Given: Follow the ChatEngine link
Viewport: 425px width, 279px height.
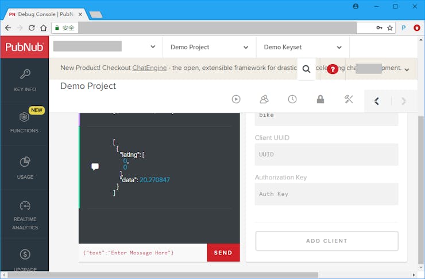Looking at the screenshot, I should click(149, 68).
